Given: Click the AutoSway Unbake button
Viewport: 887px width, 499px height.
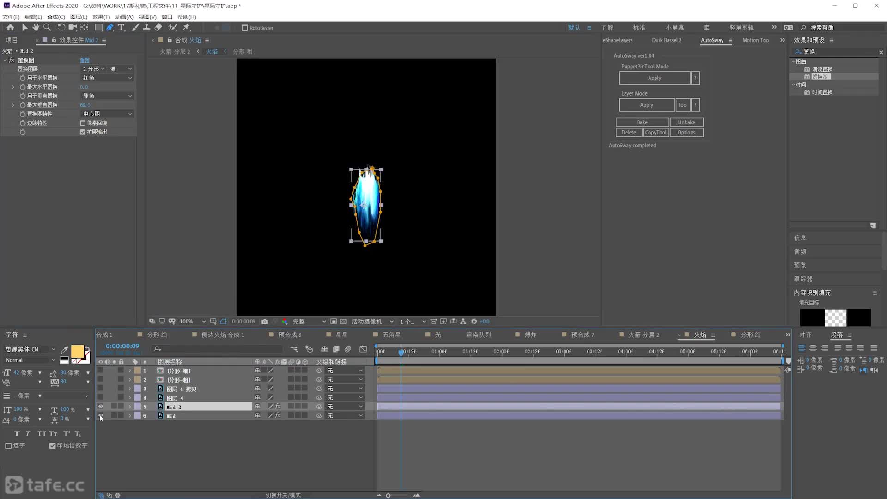Looking at the screenshot, I should (x=687, y=122).
